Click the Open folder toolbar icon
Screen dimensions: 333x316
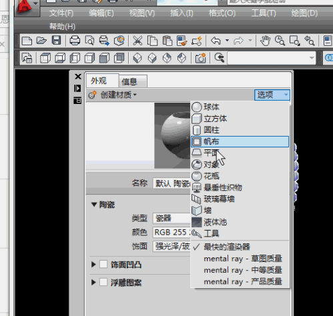(x=41, y=41)
